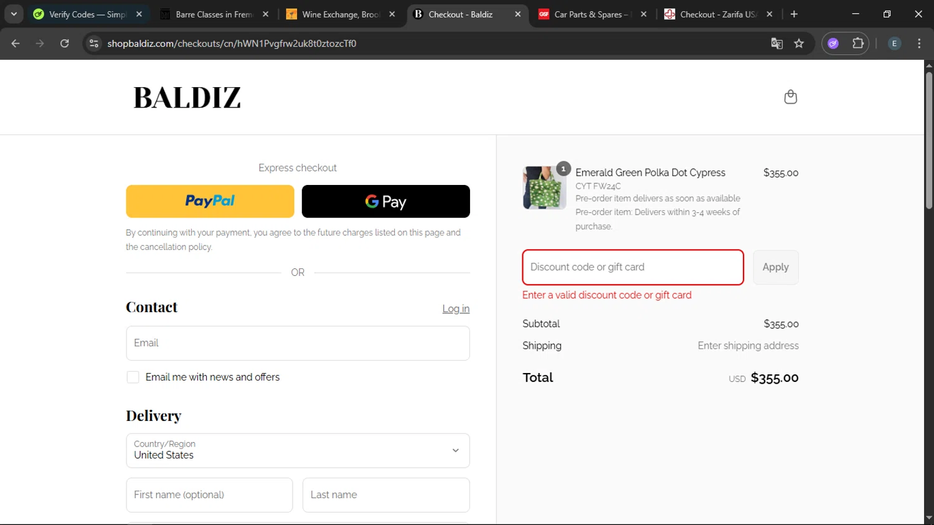This screenshot has width=934, height=525.
Task: Pay with the Google Pay button
Action: click(x=385, y=201)
